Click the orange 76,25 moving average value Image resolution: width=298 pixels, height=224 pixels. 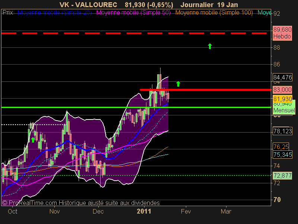coord(281,147)
